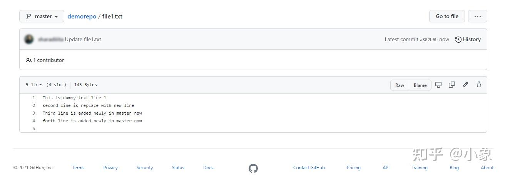Select line number 3 in file

coord(34,113)
